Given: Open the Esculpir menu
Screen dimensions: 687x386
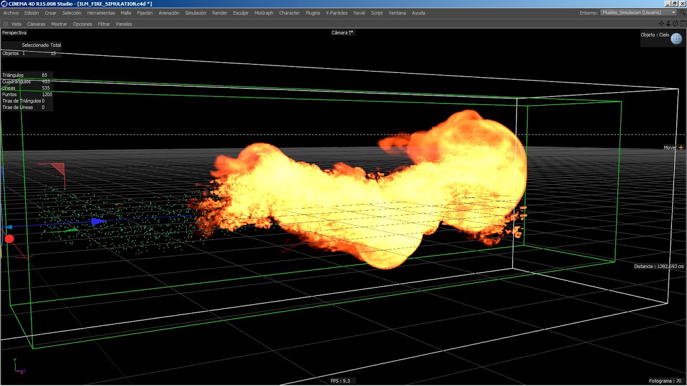Looking at the screenshot, I should (x=241, y=13).
